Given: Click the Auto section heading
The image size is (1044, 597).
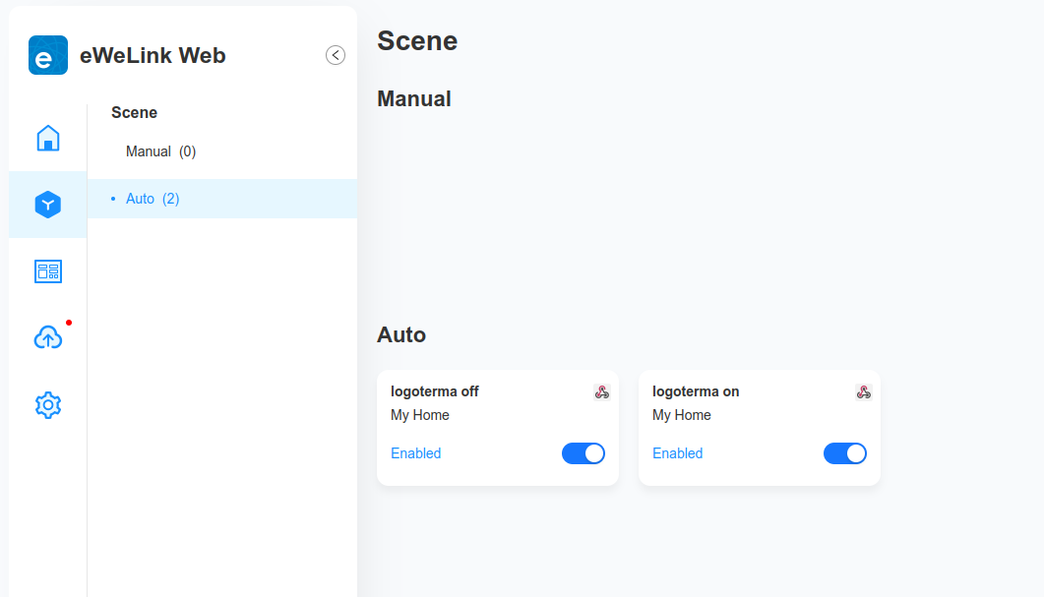Looking at the screenshot, I should pyautogui.click(x=401, y=334).
